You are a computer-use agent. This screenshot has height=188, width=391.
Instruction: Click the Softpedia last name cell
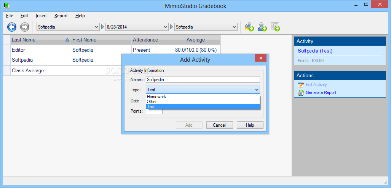point(41,60)
